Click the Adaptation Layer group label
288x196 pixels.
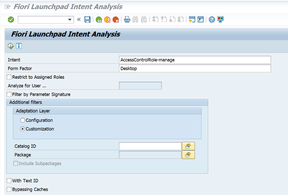point(33,111)
